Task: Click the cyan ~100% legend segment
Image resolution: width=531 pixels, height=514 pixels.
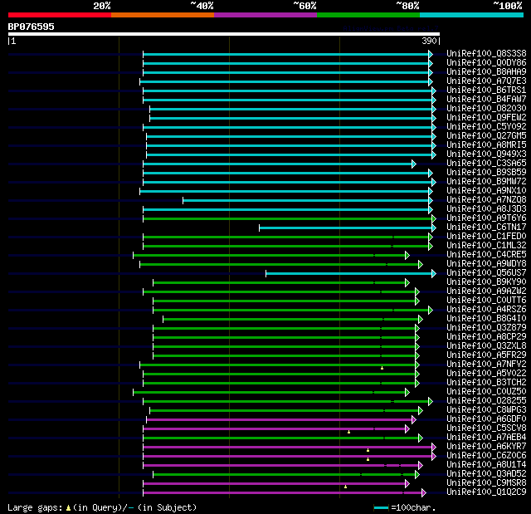Action: tap(472, 15)
